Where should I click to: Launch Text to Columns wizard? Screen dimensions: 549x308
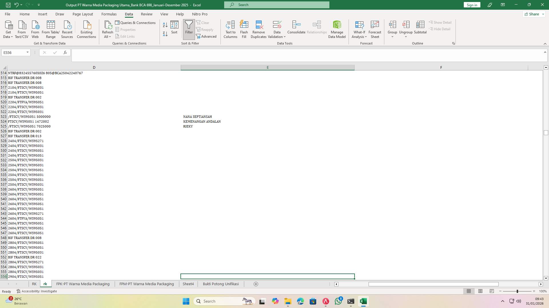click(230, 29)
